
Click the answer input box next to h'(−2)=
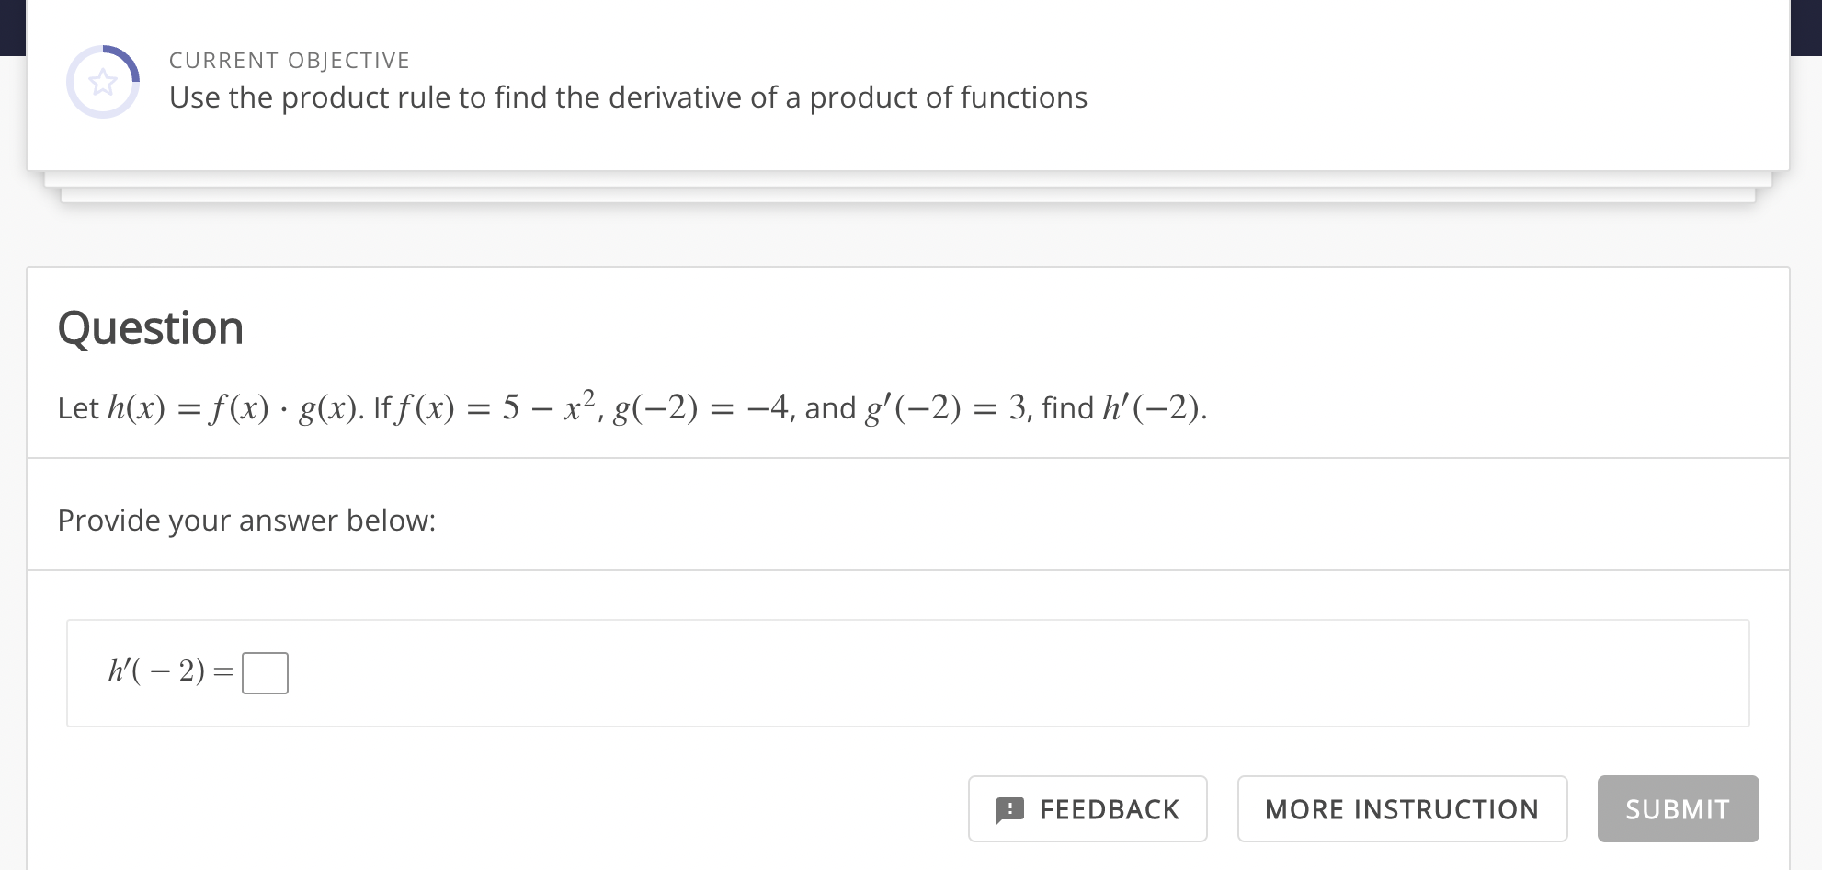(264, 672)
